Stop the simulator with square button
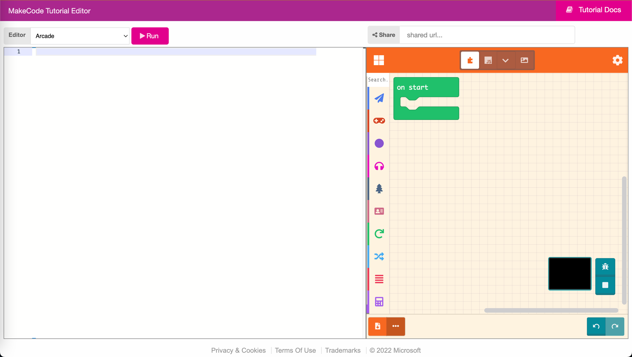This screenshot has height=357, width=632. point(605,285)
